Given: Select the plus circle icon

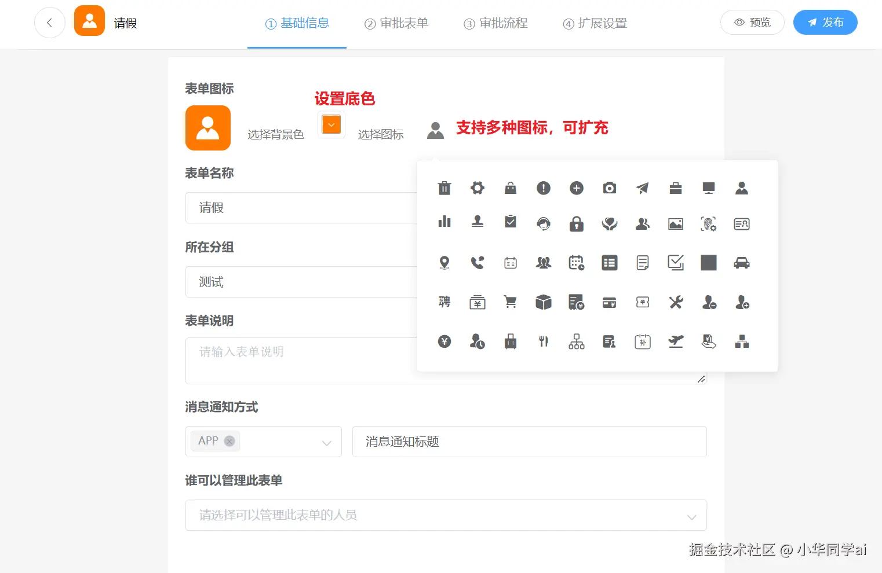Looking at the screenshot, I should [577, 188].
